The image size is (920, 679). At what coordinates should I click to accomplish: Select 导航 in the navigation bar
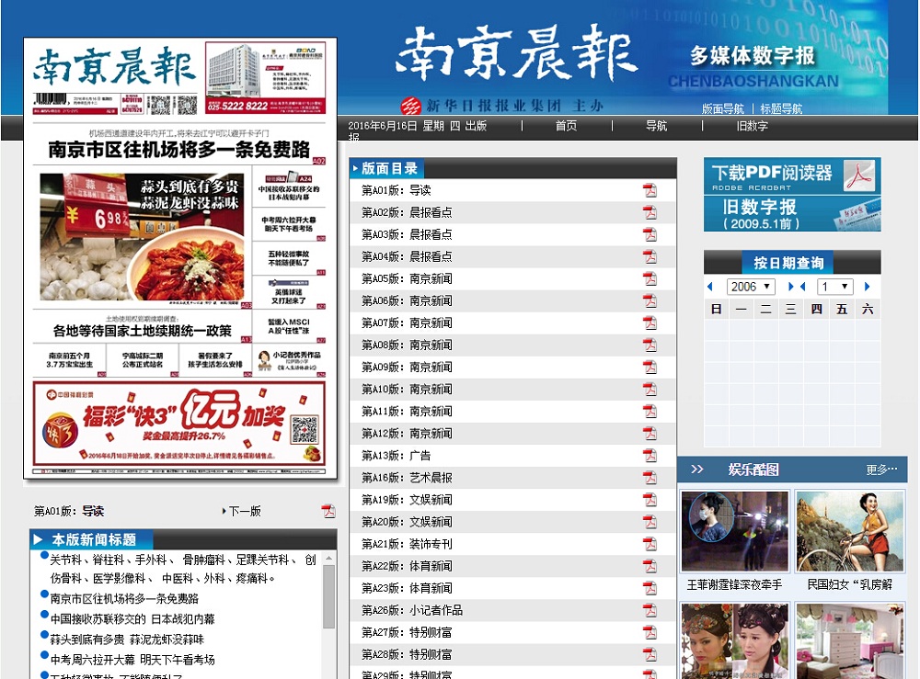pyautogui.click(x=657, y=125)
